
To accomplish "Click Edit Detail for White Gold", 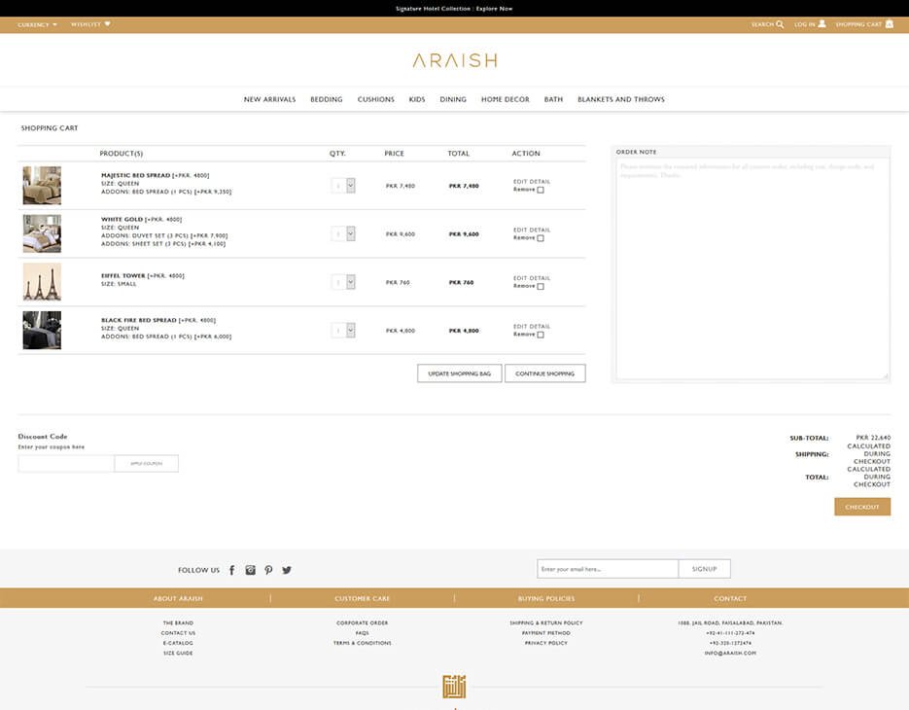I will pos(532,230).
